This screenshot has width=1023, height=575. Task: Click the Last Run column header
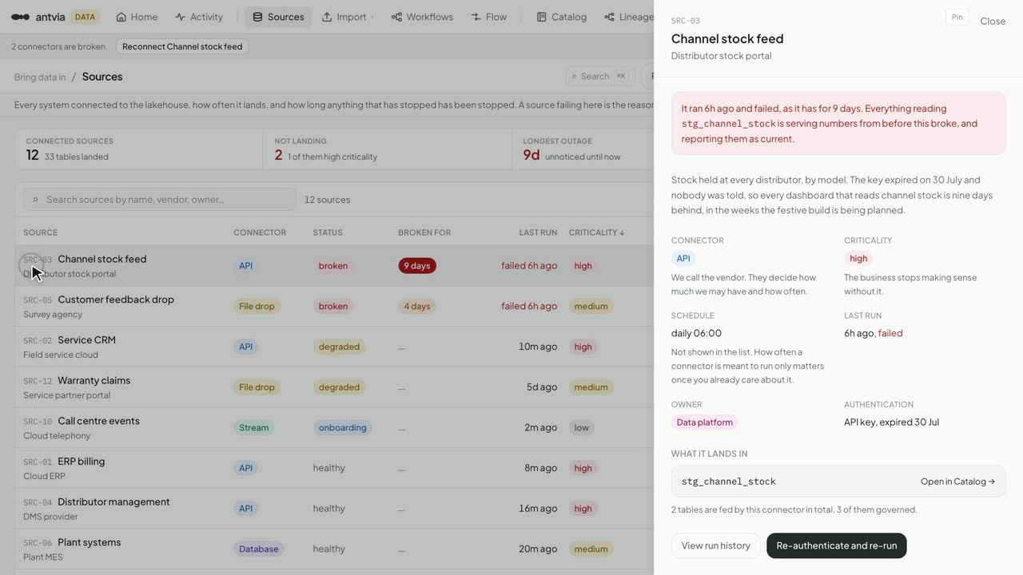[x=538, y=232]
